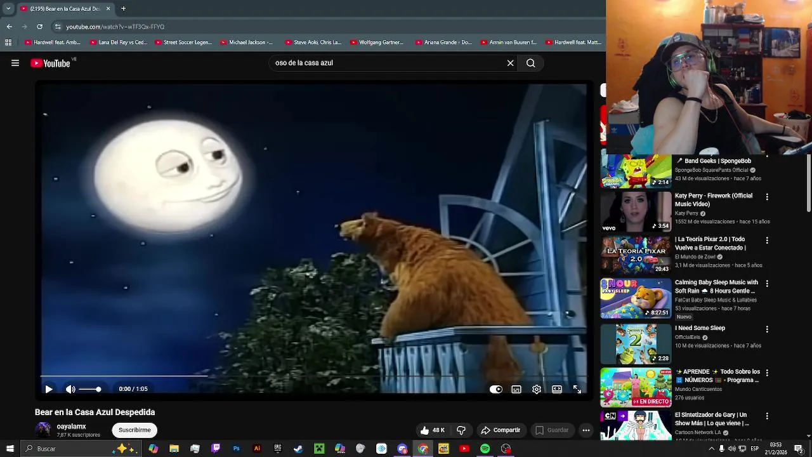Open options menu for I Need Some Sleep
Image resolution: width=812 pixels, height=457 pixels.
click(767, 329)
